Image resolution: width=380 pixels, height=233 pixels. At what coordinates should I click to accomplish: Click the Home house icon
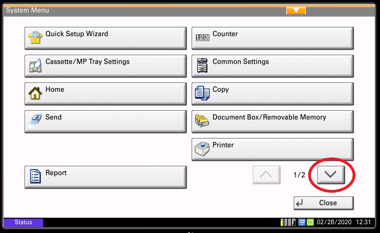pyautogui.click(x=35, y=93)
